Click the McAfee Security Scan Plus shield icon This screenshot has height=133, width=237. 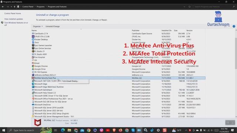pyautogui.click(x=33, y=78)
